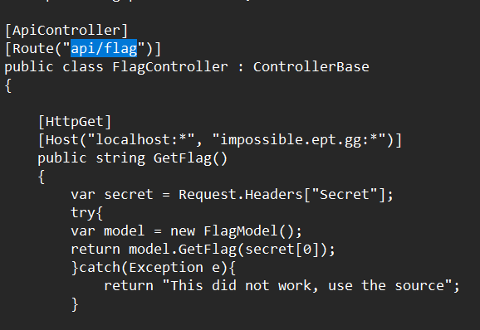Click the class opening curly brace

click(8, 85)
